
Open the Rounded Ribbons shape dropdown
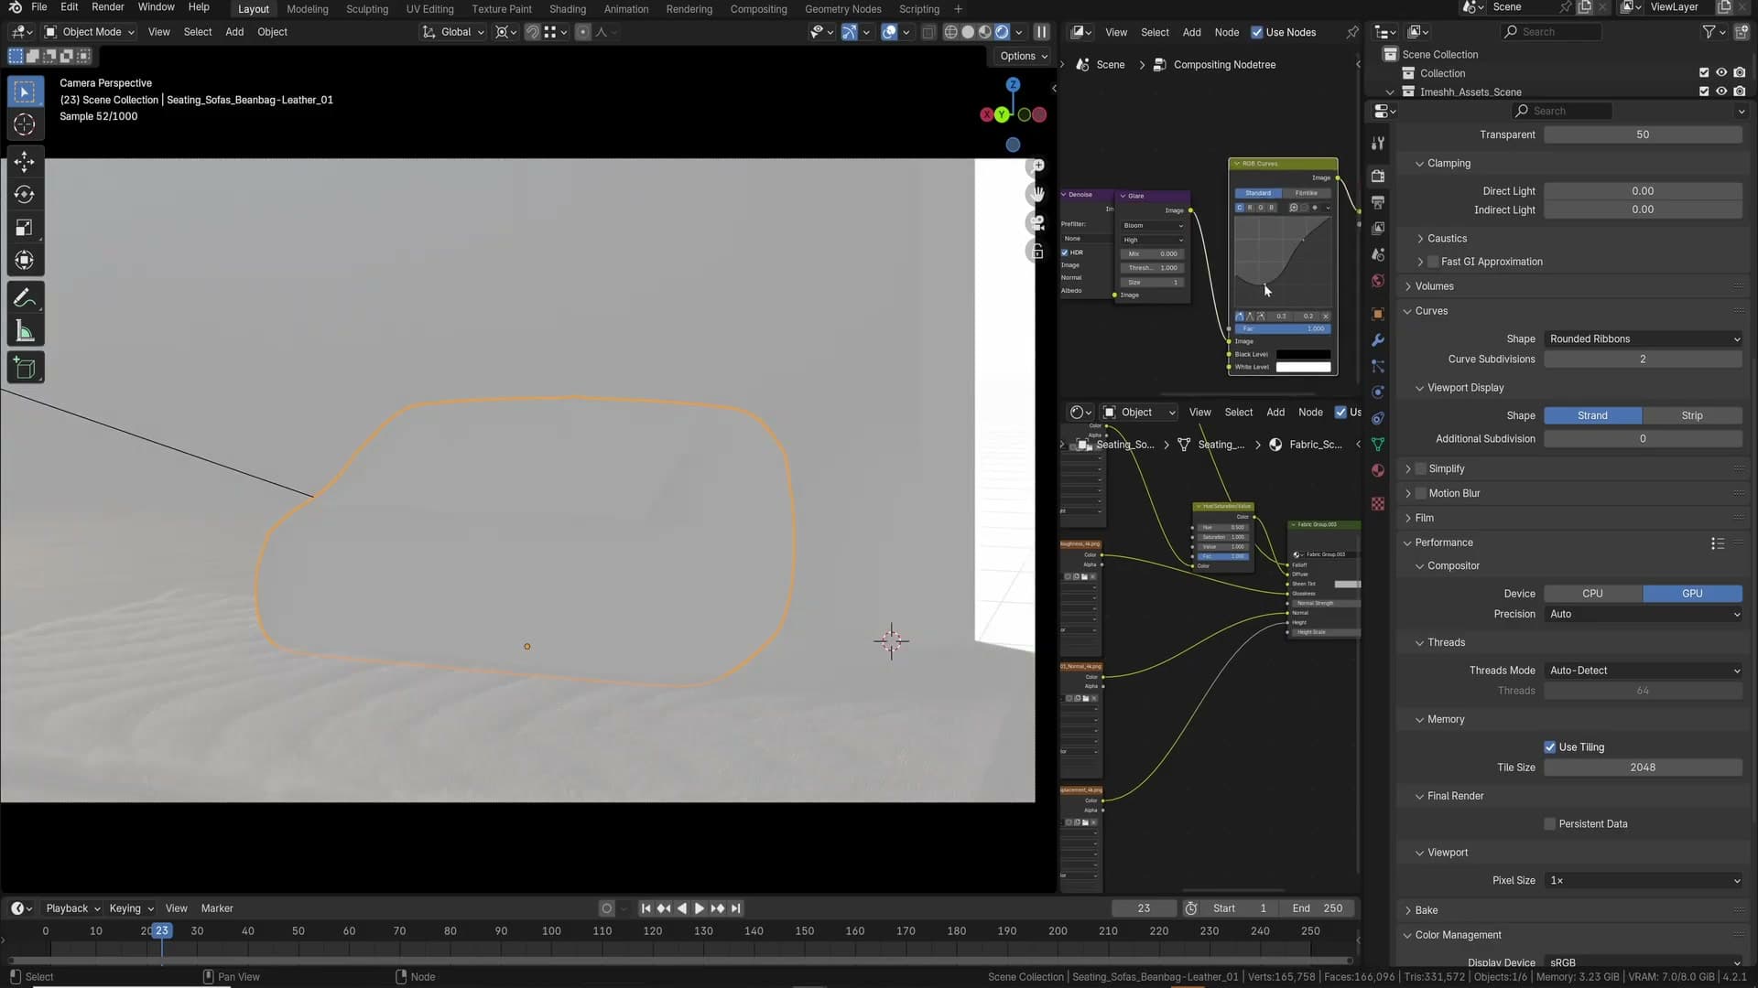1643,339
